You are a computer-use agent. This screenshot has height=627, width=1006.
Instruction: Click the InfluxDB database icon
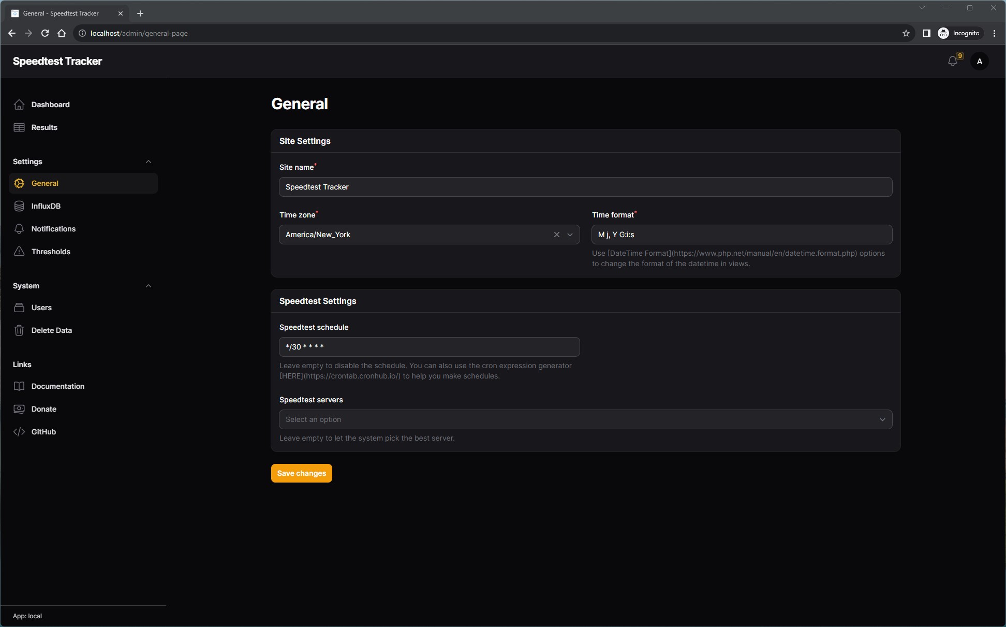(x=19, y=206)
